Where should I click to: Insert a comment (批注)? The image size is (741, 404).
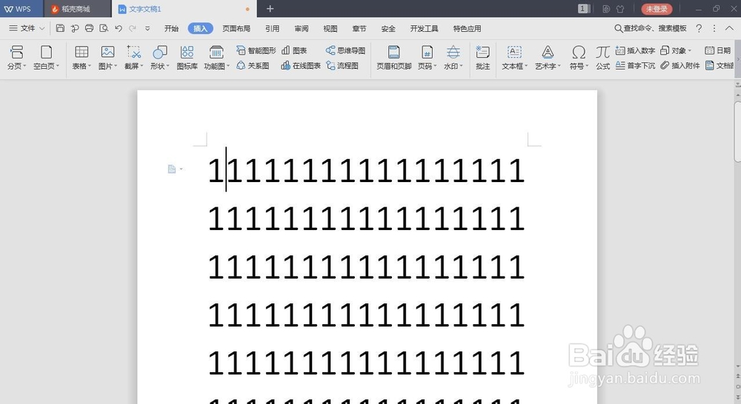[x=482, y=58]
